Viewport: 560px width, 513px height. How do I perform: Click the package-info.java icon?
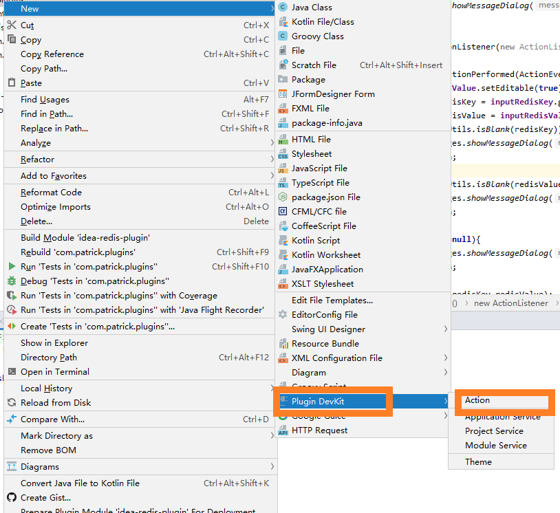pos(283,123)
